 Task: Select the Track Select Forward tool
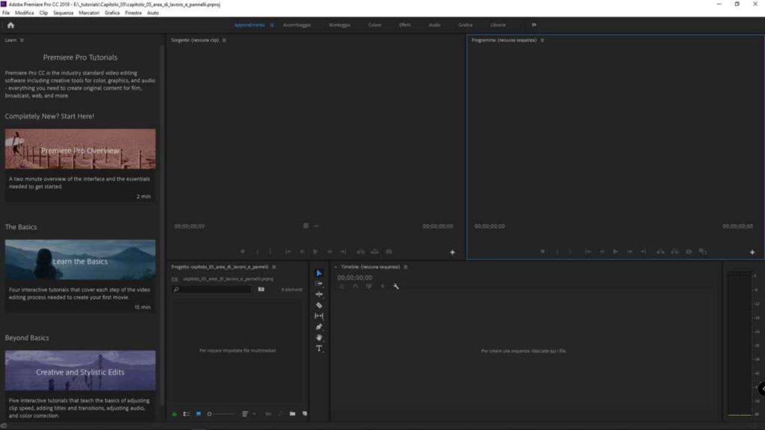(x=319, y=283)
